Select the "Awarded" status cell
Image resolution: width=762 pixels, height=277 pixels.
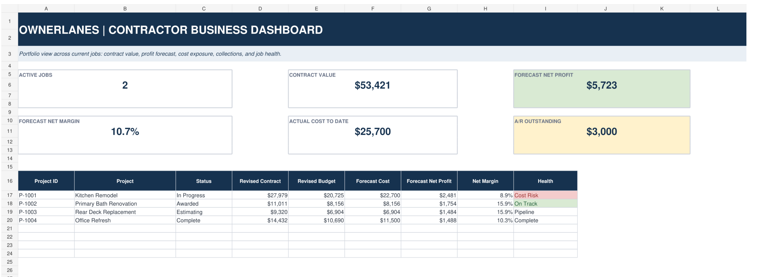coord(204,204)
